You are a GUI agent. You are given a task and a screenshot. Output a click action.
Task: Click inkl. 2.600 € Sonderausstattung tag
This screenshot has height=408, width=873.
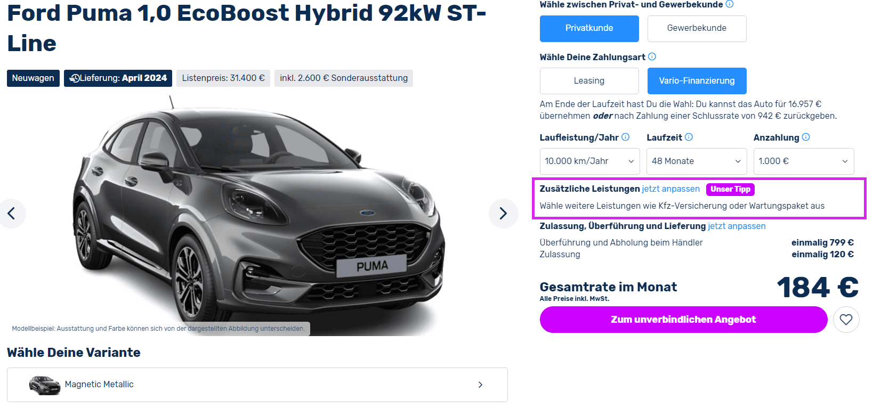(344, 78)
